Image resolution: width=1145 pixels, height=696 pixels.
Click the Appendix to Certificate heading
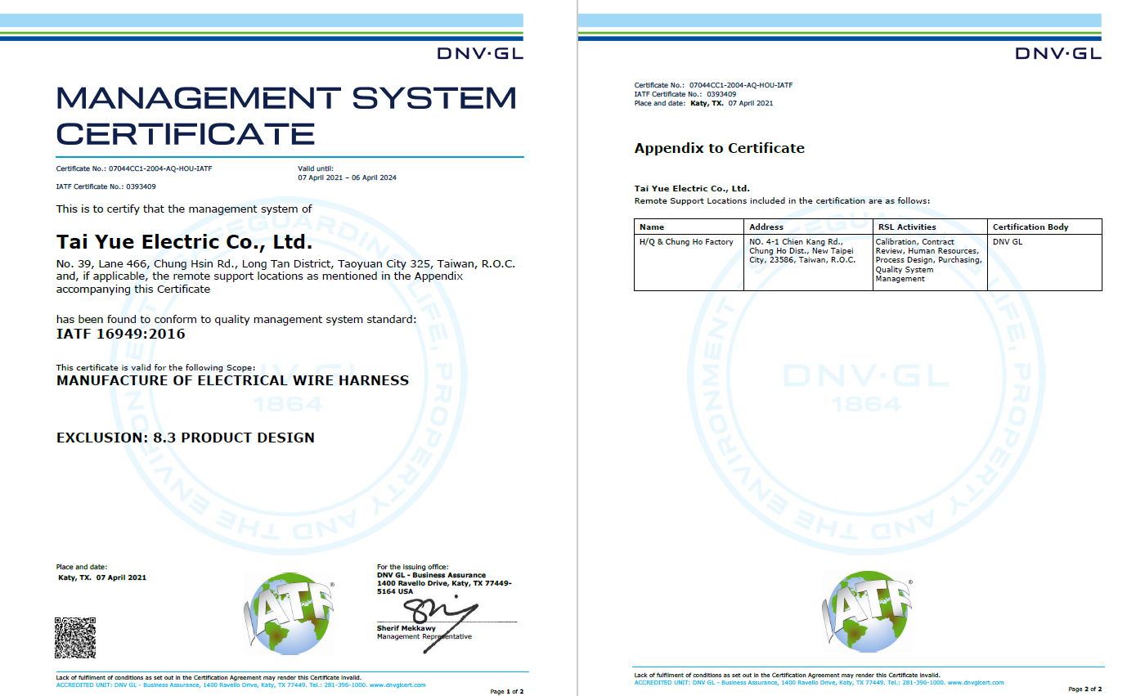(x=719, y=148)
